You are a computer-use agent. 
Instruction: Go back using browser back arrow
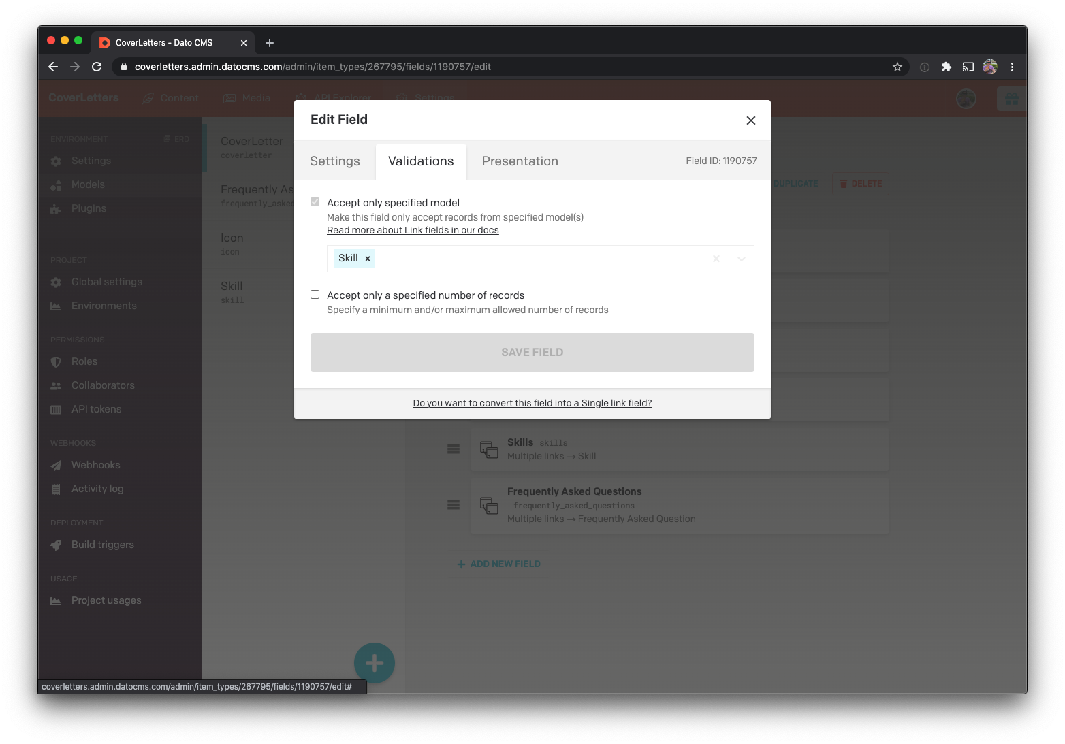(53, 67)
